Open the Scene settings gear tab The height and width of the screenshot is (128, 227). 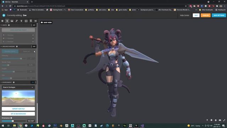tap(2, 21)
